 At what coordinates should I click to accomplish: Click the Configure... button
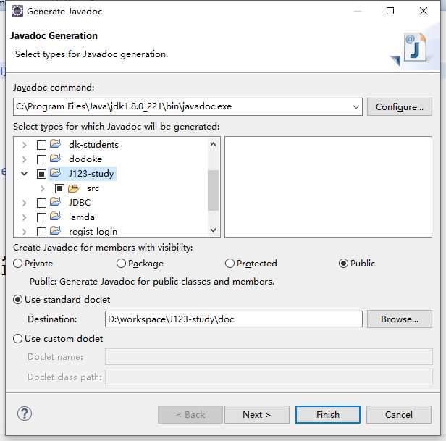400,107
